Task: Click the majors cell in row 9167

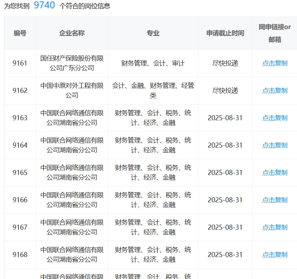Action: 153,227
